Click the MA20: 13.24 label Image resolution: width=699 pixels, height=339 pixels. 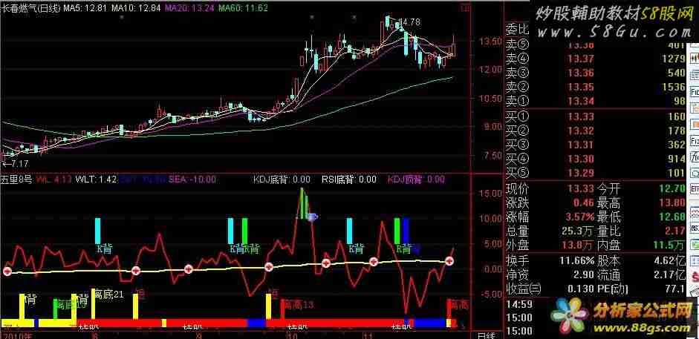[189, 7]
